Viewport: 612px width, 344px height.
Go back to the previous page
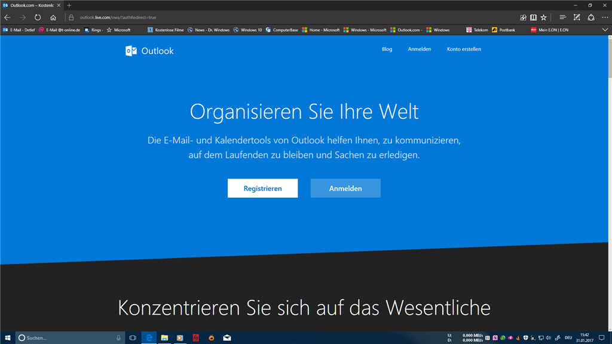pyautogui.click(x=7, y=17)
